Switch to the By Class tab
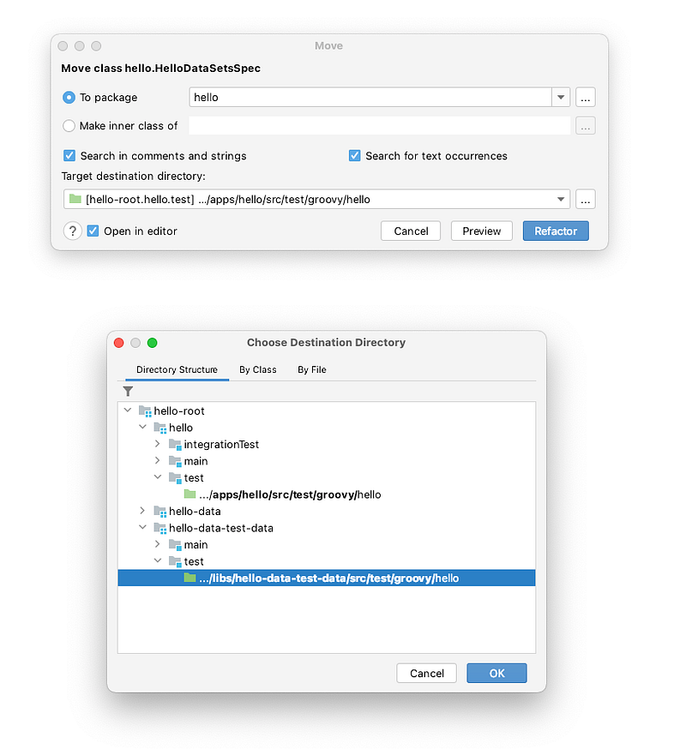This screenshot has height=755, width=686. click(258, 369)
